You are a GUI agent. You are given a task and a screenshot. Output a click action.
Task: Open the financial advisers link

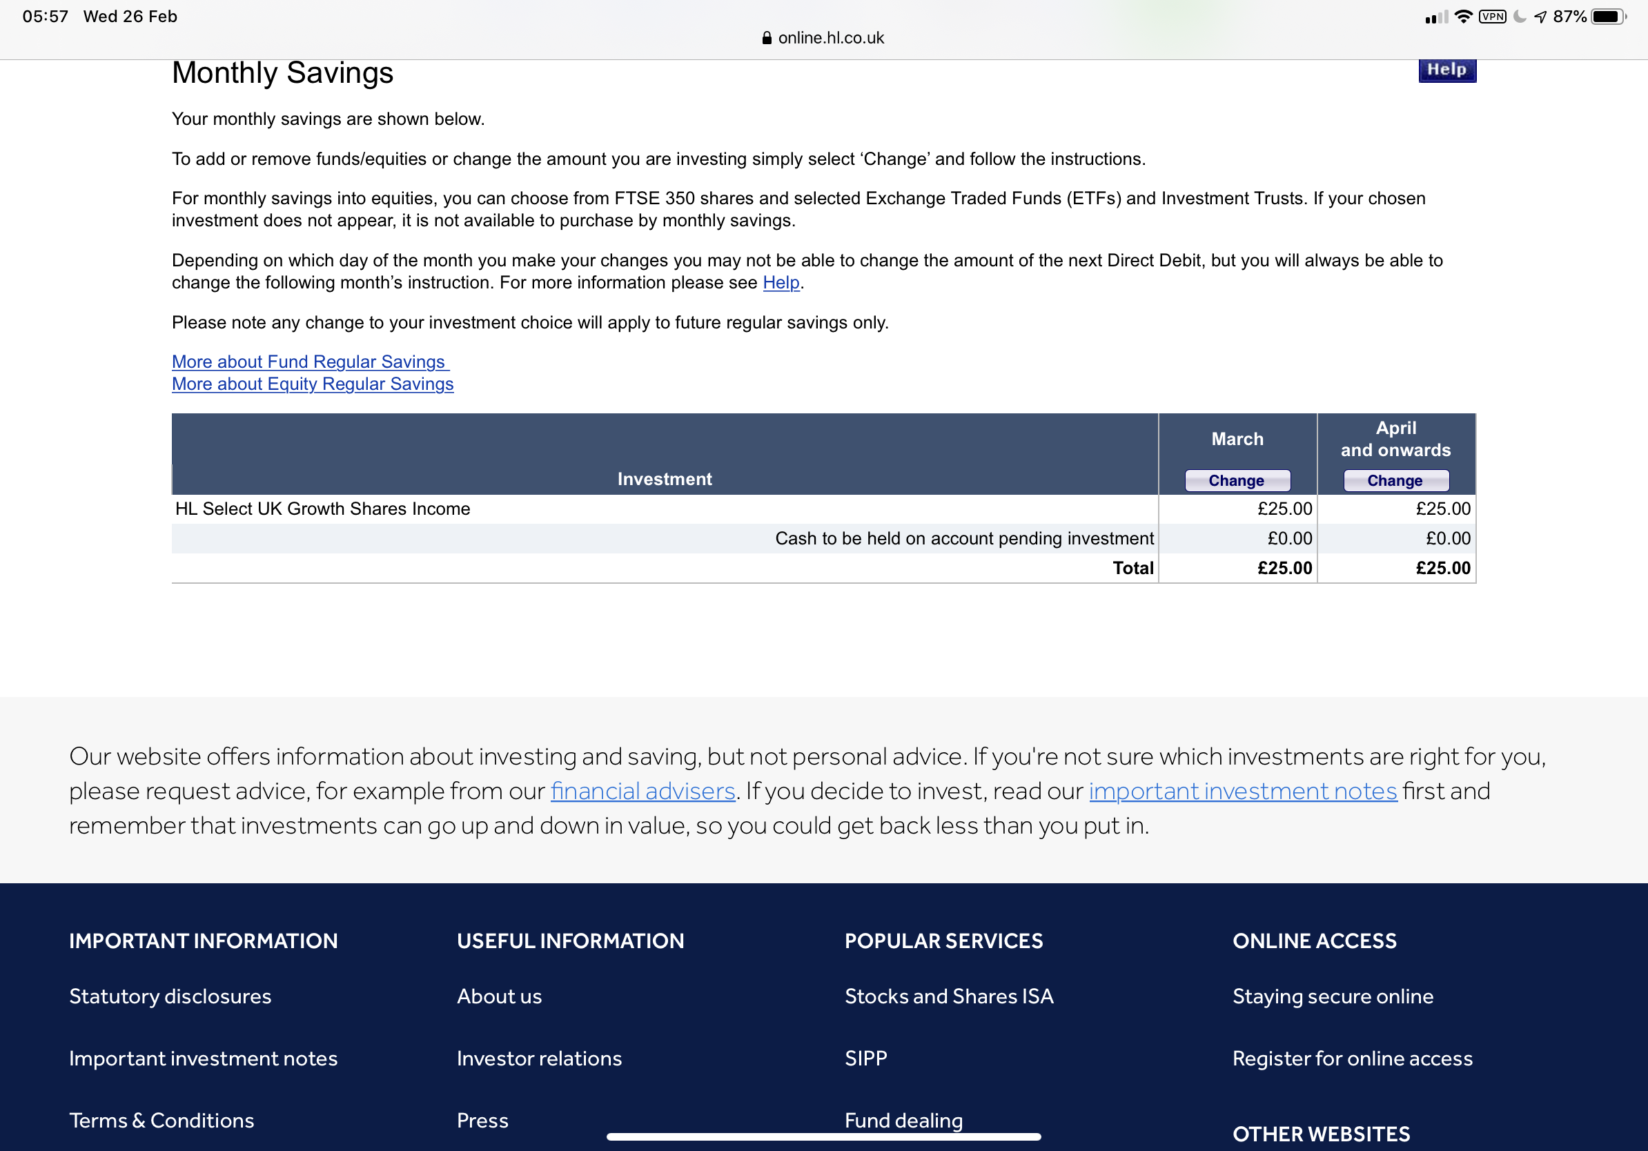(x=643, y=791)
